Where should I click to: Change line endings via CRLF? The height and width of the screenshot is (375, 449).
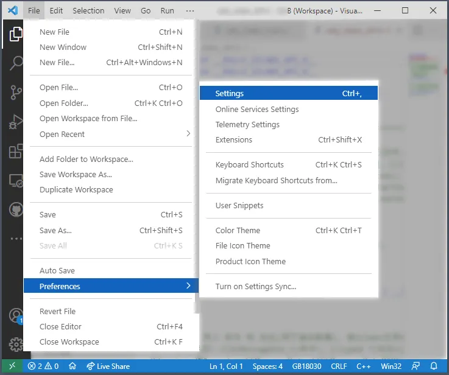point(339,366)
